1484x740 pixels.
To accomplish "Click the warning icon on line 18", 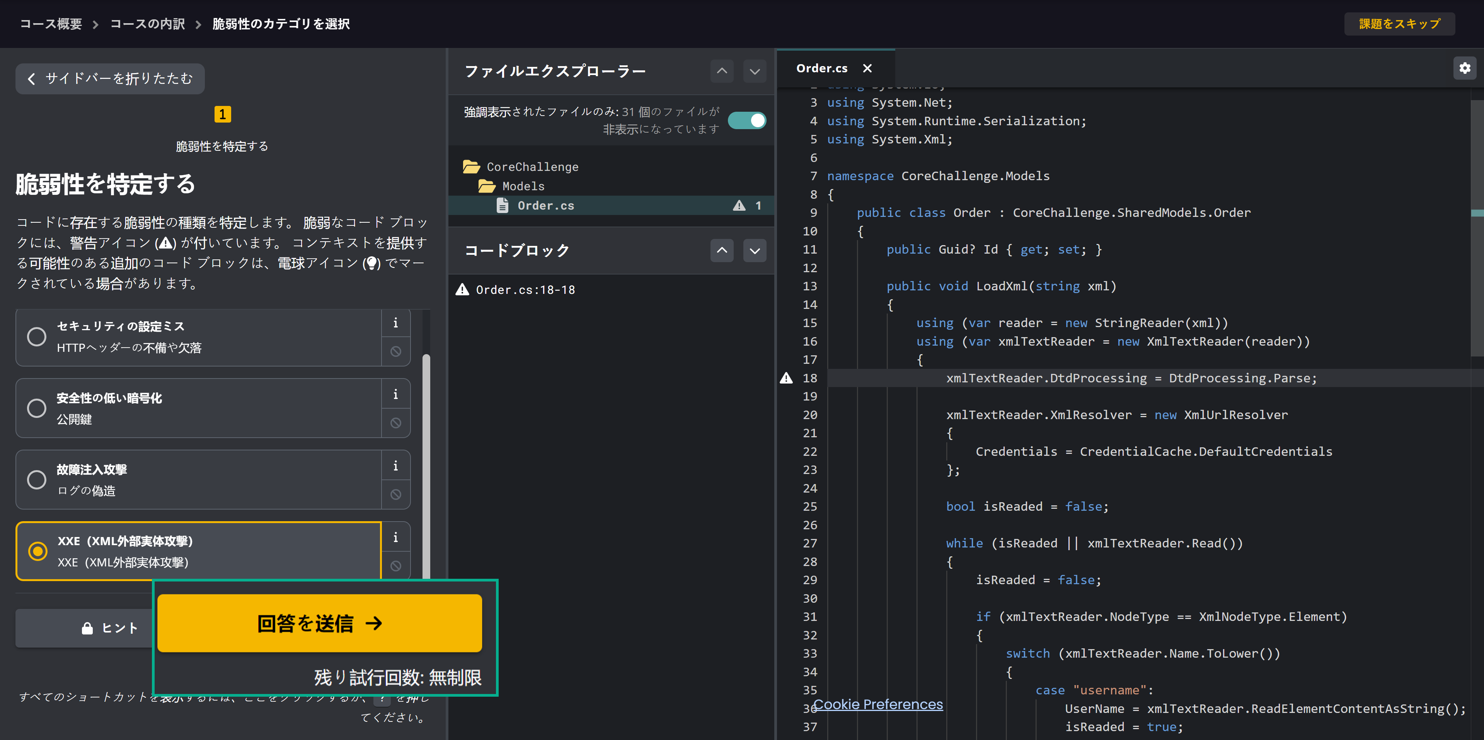I will click(786, 378).
